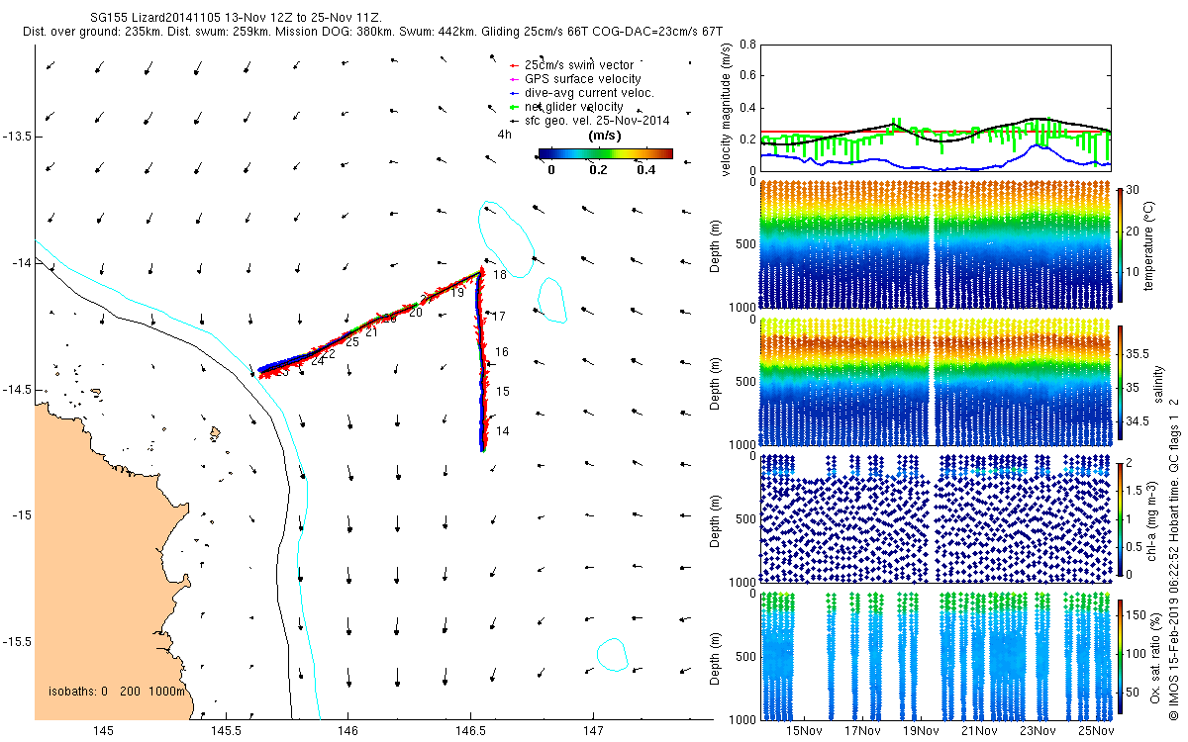Click latitude tick '-15' on map axis
This screenshot has height=742, width=1188.
pos(20,515)
